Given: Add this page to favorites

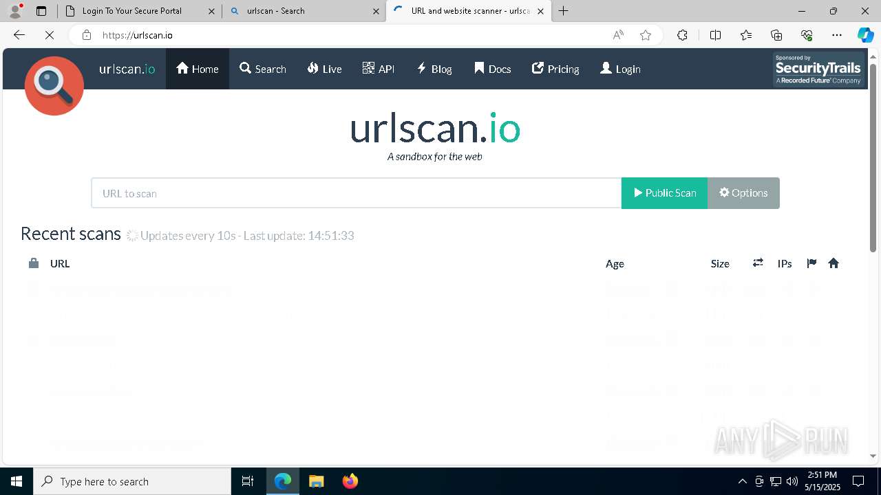Looking at the screenshot, I should point(646,35).
